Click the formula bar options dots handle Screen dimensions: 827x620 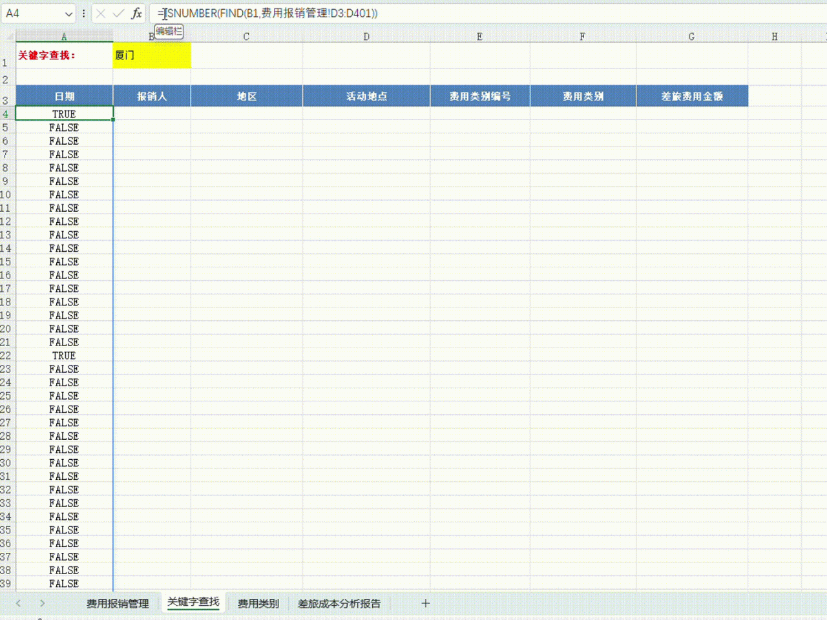pyautogui.click(x=84, y=13)
